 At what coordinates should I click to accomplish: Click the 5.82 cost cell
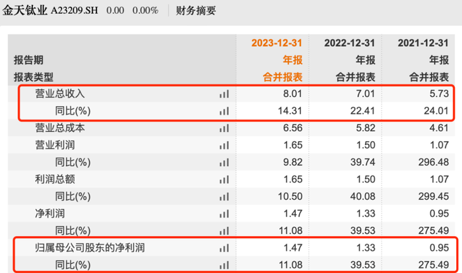(366, 128)
